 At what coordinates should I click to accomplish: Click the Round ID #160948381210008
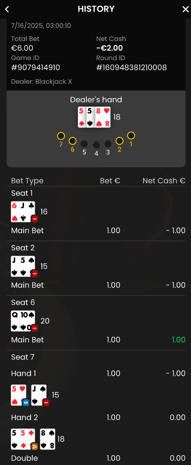point(132,67)
